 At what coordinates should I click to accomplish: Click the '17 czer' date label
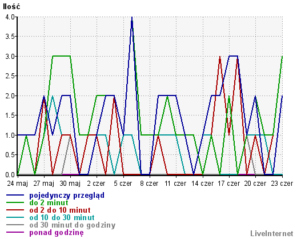click(229, 184)
